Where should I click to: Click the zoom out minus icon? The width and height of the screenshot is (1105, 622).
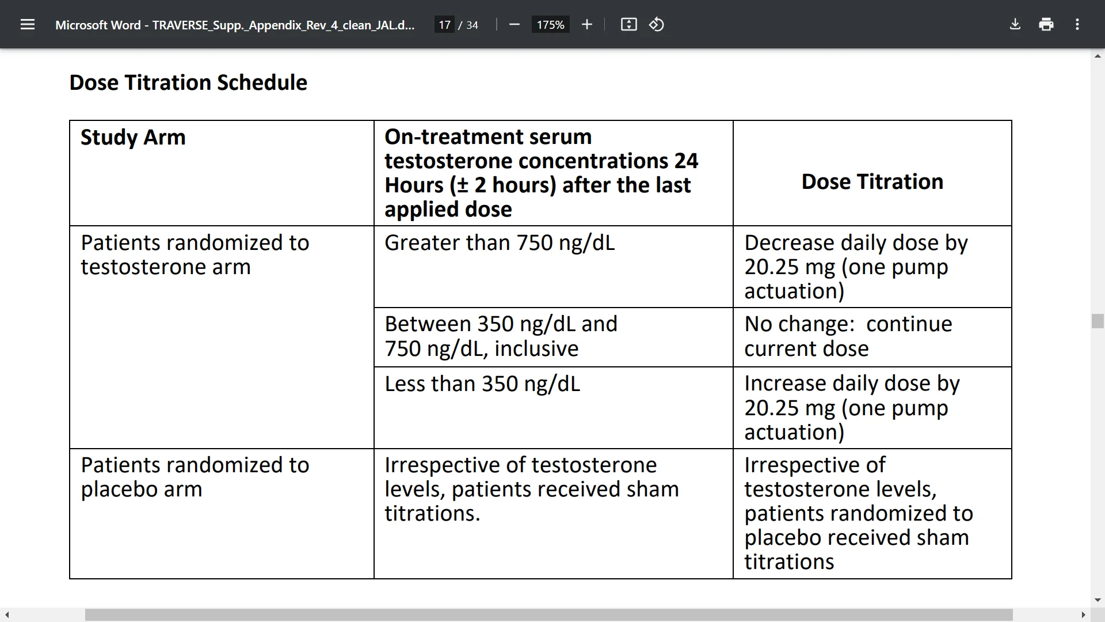(x=515, y=25)
